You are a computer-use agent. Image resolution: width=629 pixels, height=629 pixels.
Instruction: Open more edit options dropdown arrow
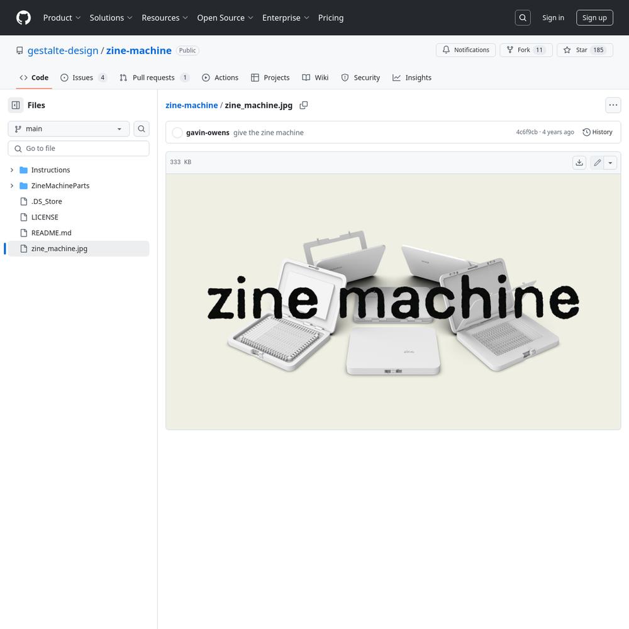coord(610,162)
